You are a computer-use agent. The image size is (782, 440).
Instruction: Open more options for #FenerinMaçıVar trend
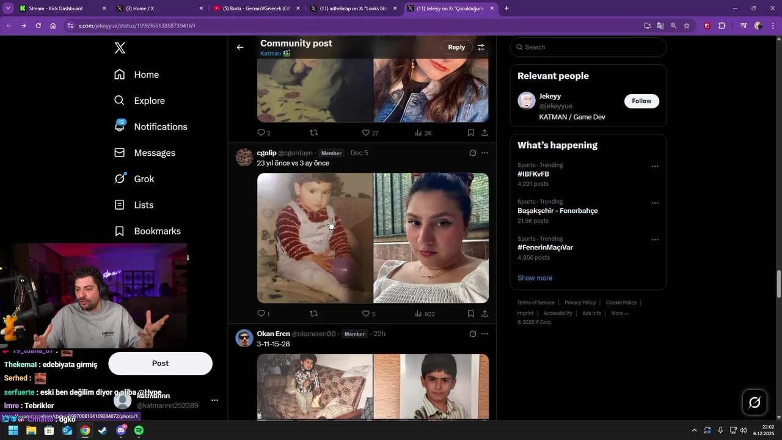(x=655, y=240)
